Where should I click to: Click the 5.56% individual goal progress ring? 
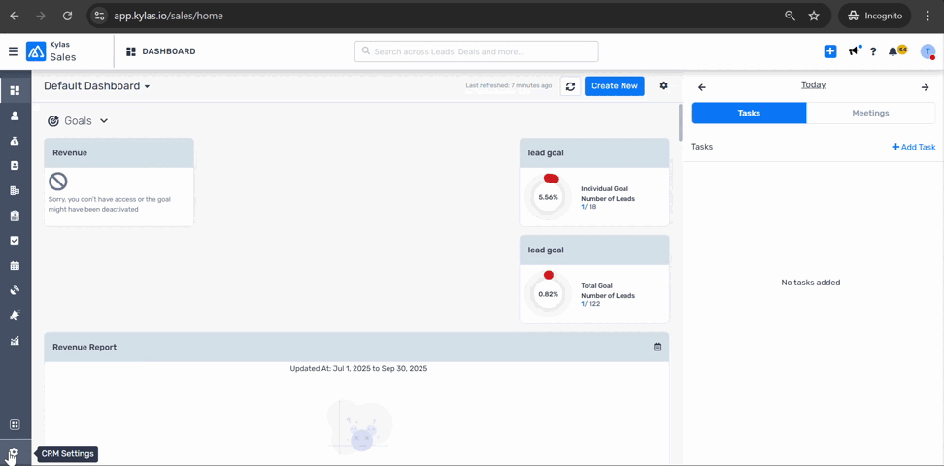point(548,197)
